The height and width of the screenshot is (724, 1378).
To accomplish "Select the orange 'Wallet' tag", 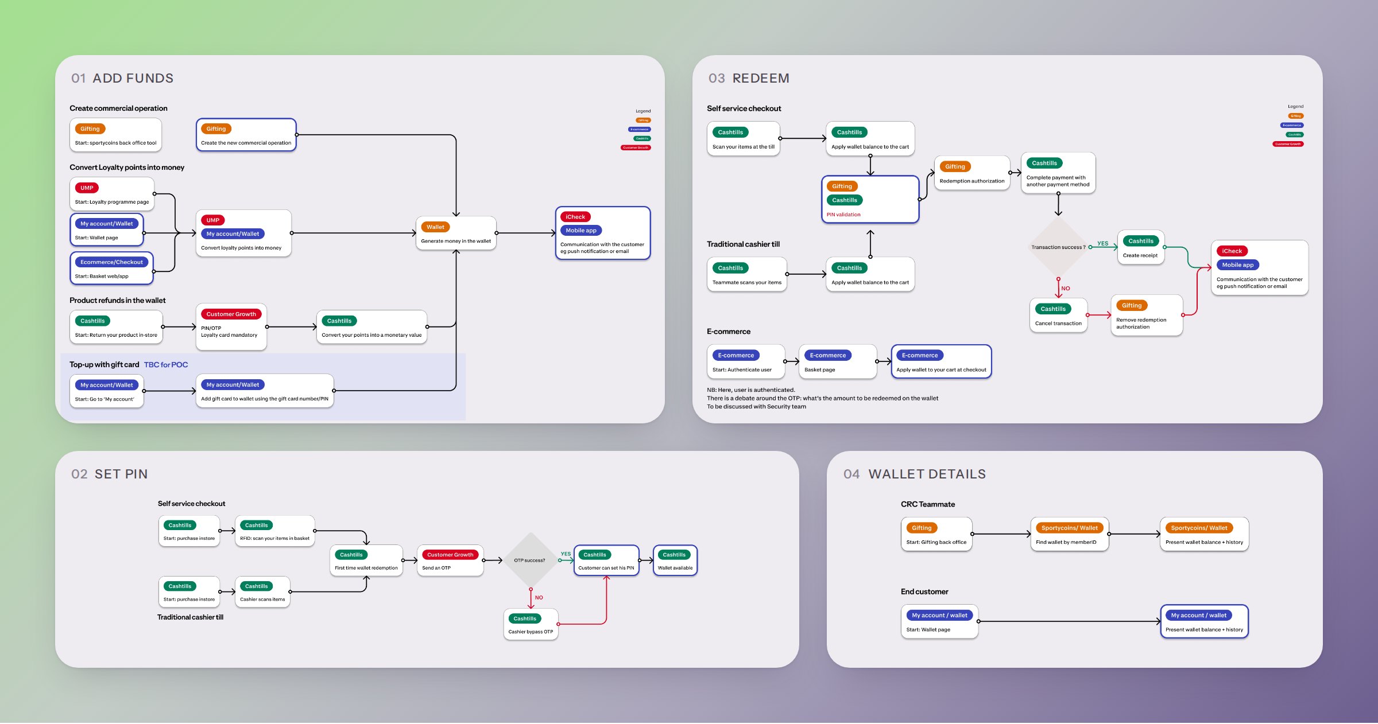I will click(x=435, y=227).
